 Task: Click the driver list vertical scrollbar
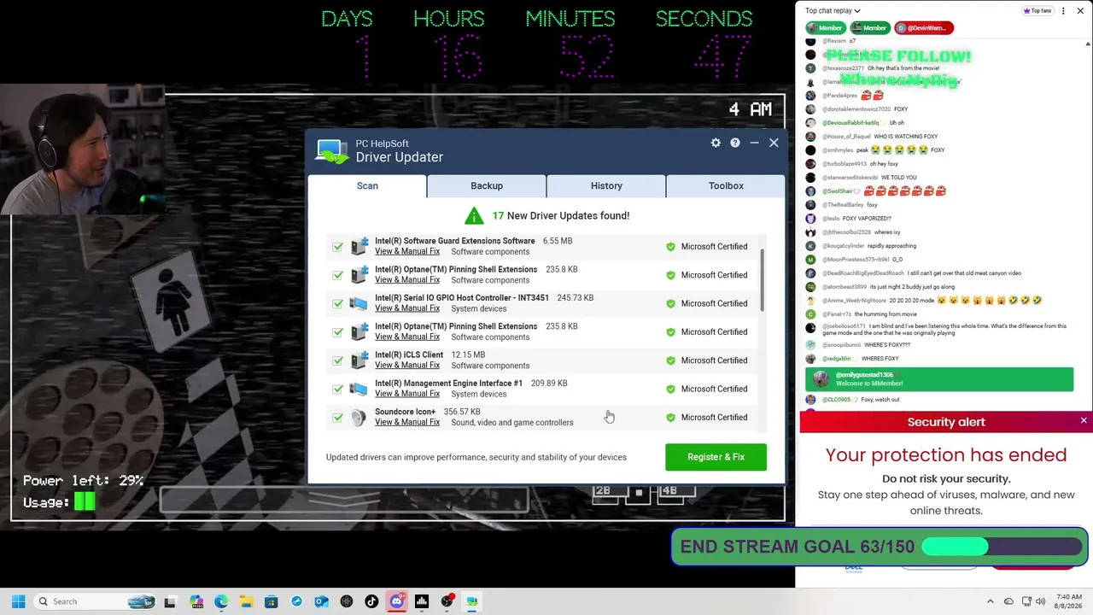762,280
